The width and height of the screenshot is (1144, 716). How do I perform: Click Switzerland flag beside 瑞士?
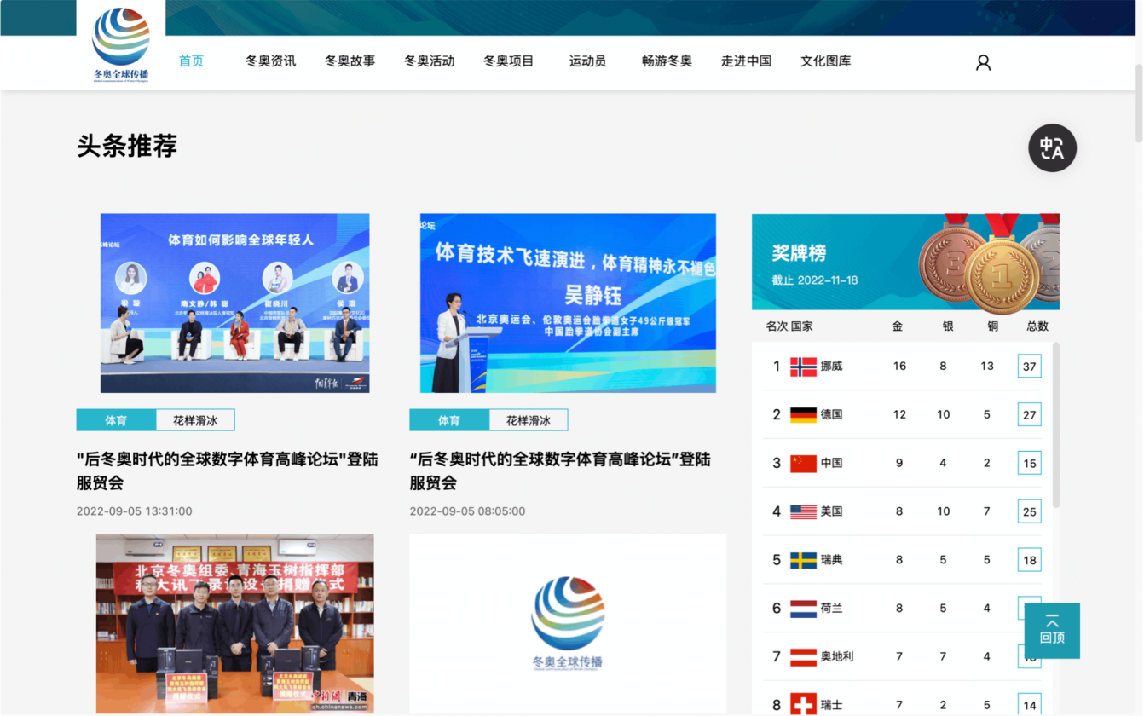click(803, 705)
